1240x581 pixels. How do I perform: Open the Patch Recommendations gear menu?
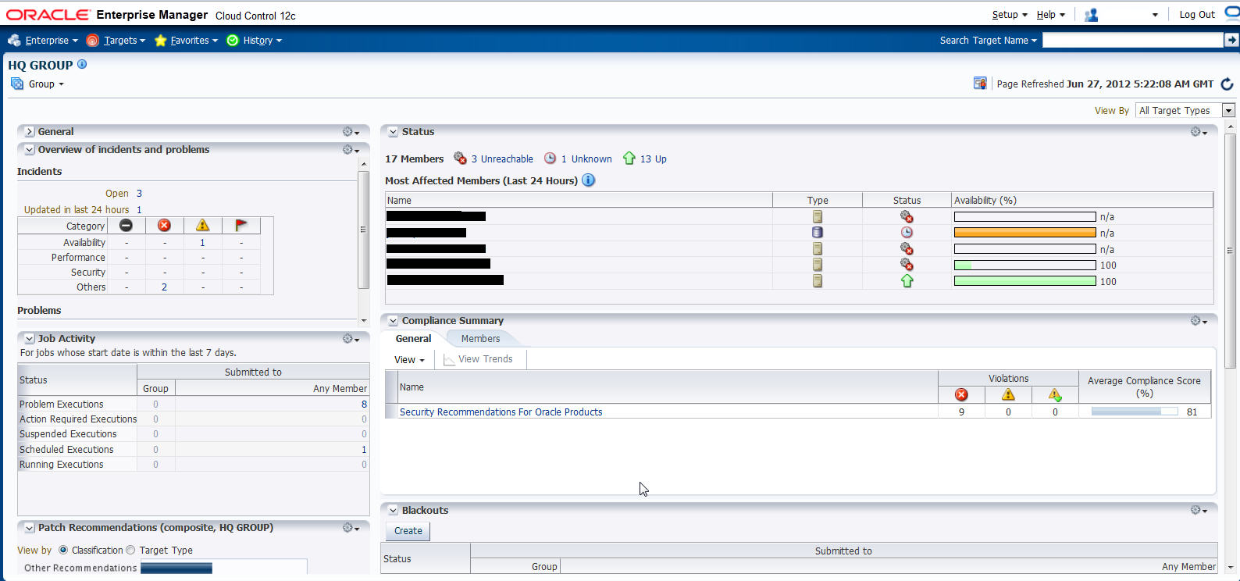(x=351, y=528)
